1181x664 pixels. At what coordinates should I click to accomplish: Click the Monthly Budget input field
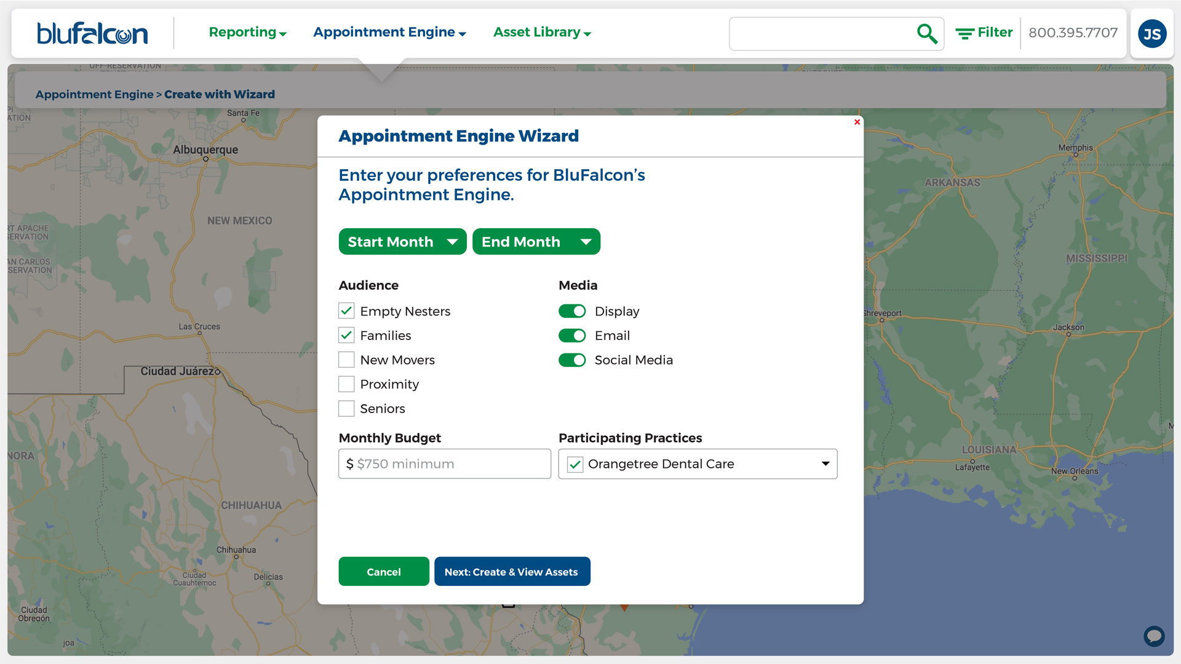(445, 464)
